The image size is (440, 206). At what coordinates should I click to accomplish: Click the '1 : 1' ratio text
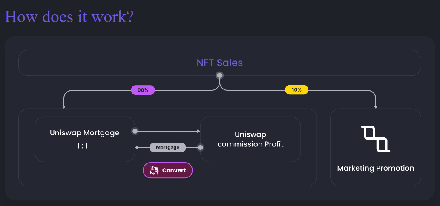pyautogui.click(x=83, y=146)
